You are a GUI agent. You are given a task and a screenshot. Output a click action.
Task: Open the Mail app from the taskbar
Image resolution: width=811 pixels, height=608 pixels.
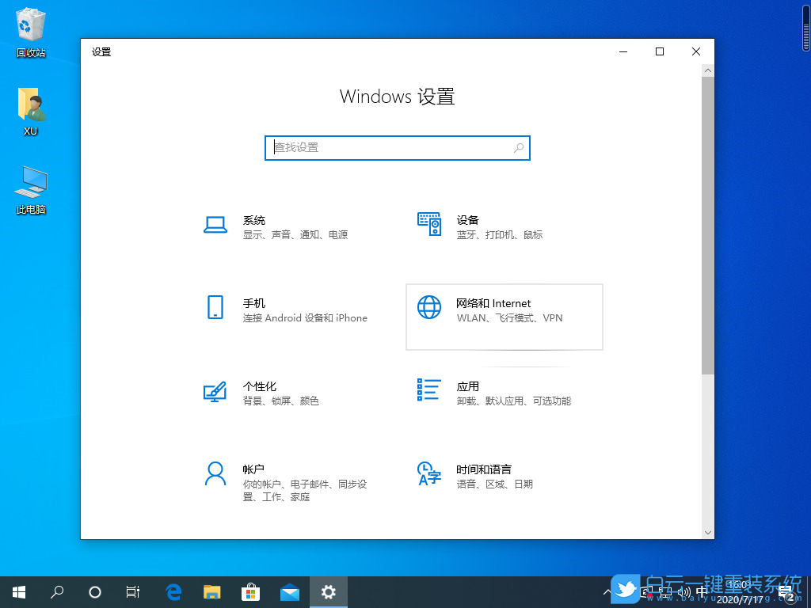point(288,591)
